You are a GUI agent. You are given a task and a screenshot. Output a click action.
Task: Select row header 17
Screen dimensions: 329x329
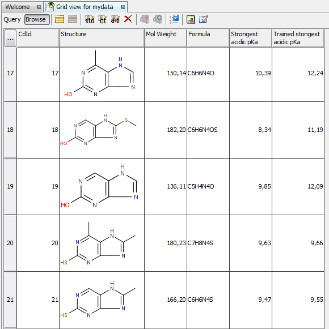click(x=10, y=75)
